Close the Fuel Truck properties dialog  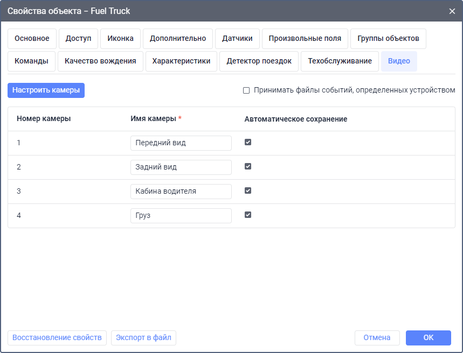452,11
